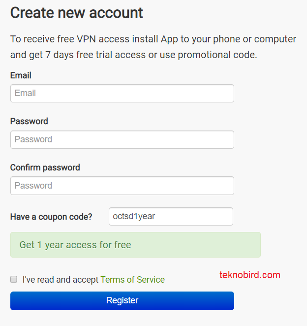Click the green "Get 1 year access" banner

(x=135, y=245)
